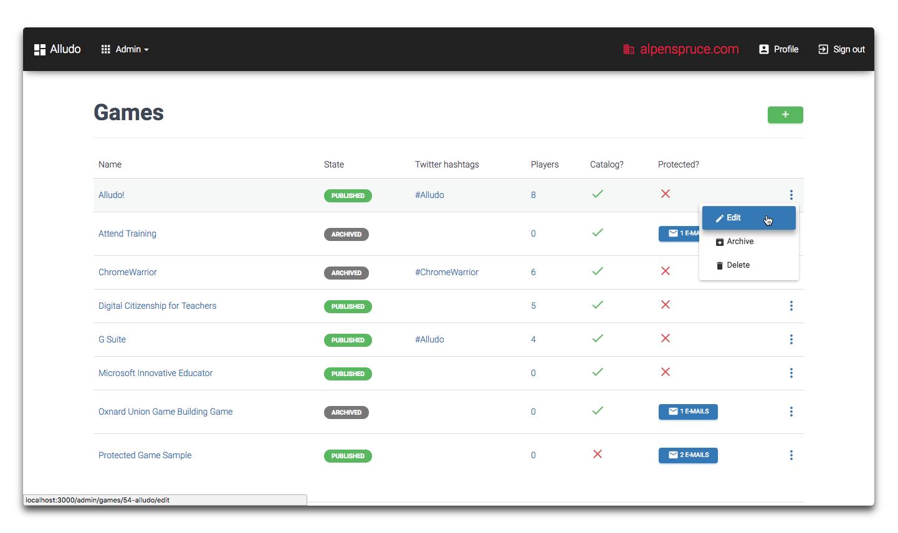Open actions menu for Digital Citizenship for Teachers
The width and height of the screenshot is (898, 533).
[x=791, y=306]
